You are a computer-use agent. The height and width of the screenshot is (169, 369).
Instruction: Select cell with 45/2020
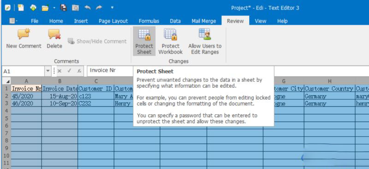(26, 96)
